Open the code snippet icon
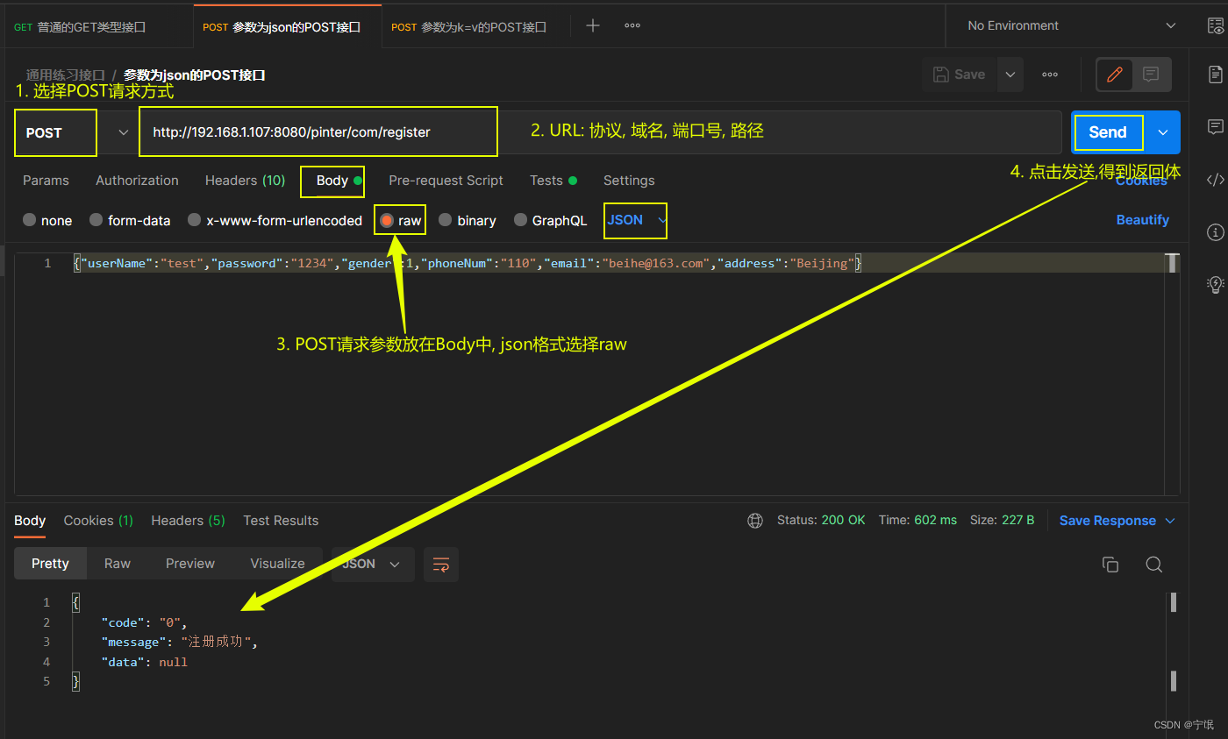This screenshot has height=739, width=1228. [x=1215, y=180]
